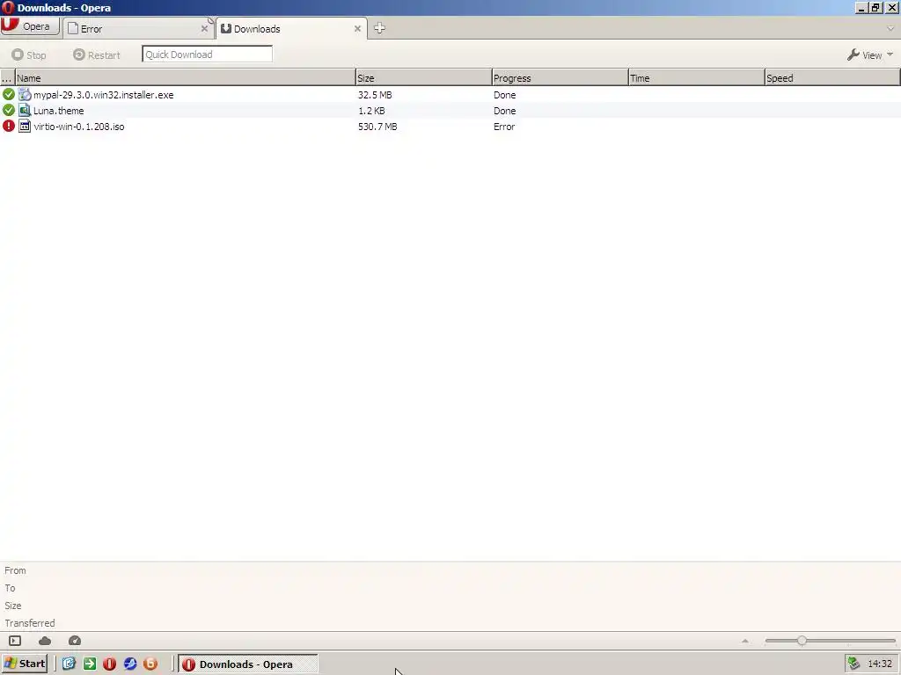
Task: Launch Opera from quick launch bar
Action: point(110,664)
